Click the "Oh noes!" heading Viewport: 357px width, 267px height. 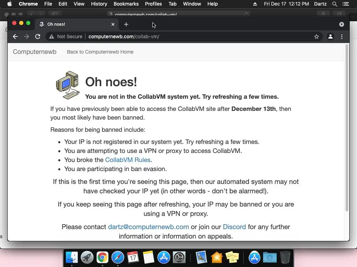[111, 82]
